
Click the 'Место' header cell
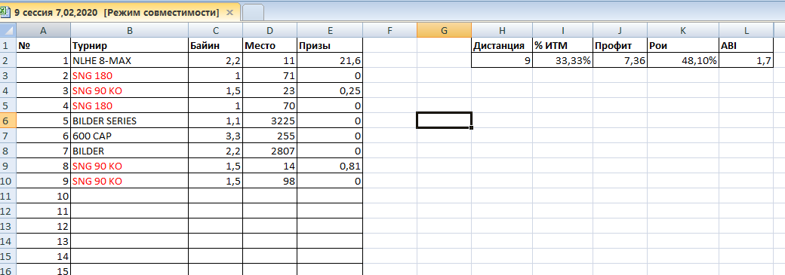270,46
